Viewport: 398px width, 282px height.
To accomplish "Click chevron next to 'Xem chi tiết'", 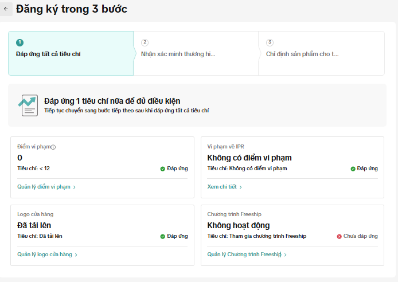I will (241, 187).
